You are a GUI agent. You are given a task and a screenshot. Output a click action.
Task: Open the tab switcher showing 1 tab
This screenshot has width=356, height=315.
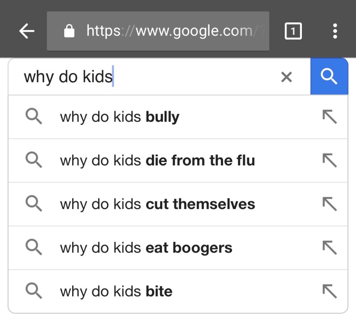(293, 31)
